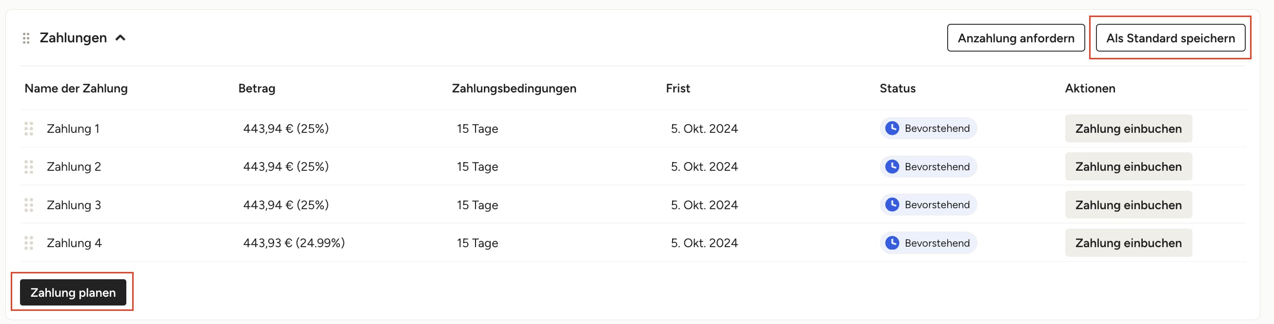Click the Zahlung planen button
Screen dimensions: 1274x324
coord(73,292)
